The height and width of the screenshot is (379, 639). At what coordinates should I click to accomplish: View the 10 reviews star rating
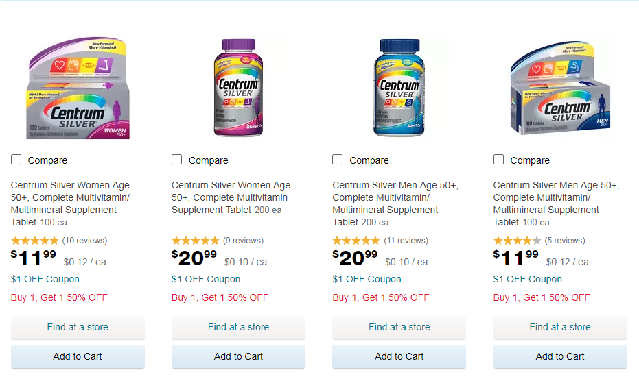(x=35, y=241)
